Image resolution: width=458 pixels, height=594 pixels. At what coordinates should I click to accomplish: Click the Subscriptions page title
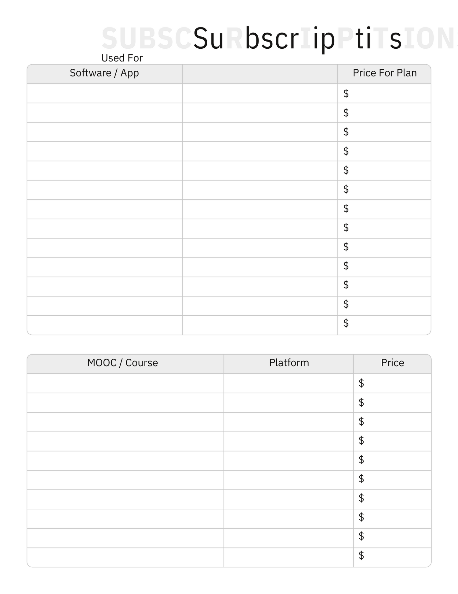pyautogui.click(x=297, y=39)
